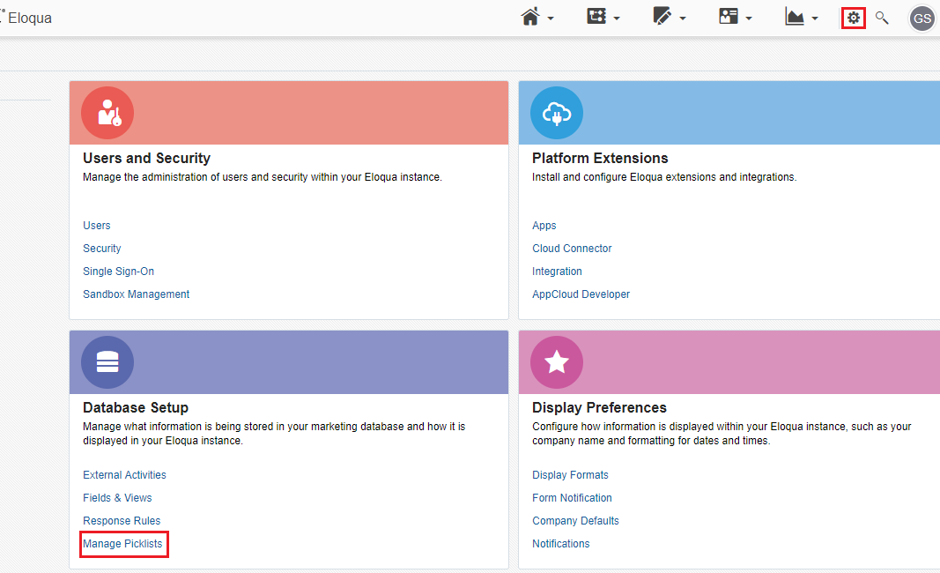
Task: Click the search magnifier icon
Action: click(x=881, y=18)
